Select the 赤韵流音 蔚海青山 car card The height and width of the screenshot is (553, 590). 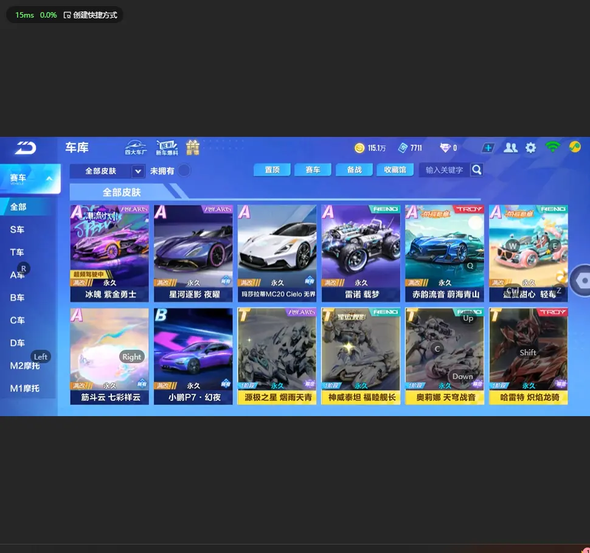point(445,253)
